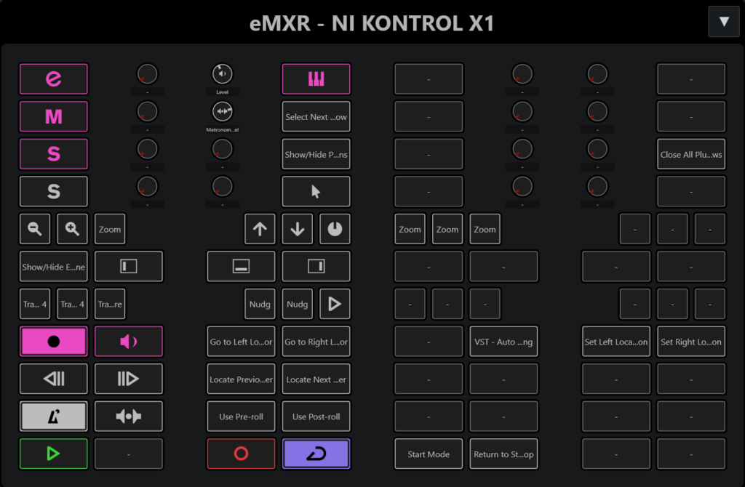Toggle the purple cycle loop button
Screen dimensions: 745x487
[316, 454]
